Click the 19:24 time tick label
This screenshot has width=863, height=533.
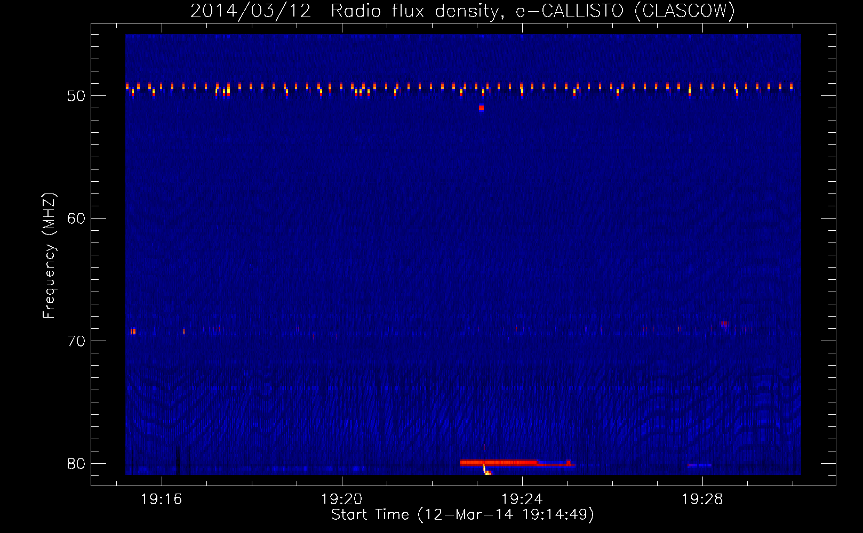(x=522, y=499)
